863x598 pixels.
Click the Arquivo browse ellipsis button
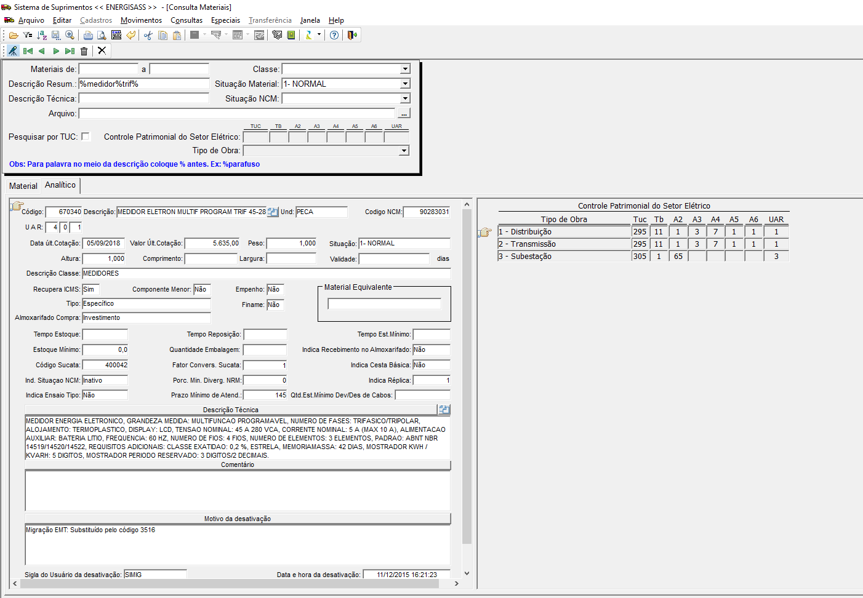click(404, 113)
